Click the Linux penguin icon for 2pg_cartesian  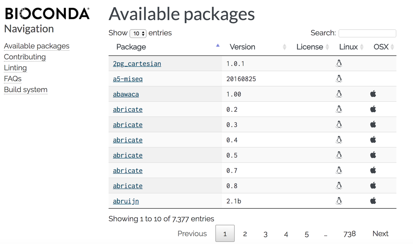pyautogui.click(x=339, y=63)
